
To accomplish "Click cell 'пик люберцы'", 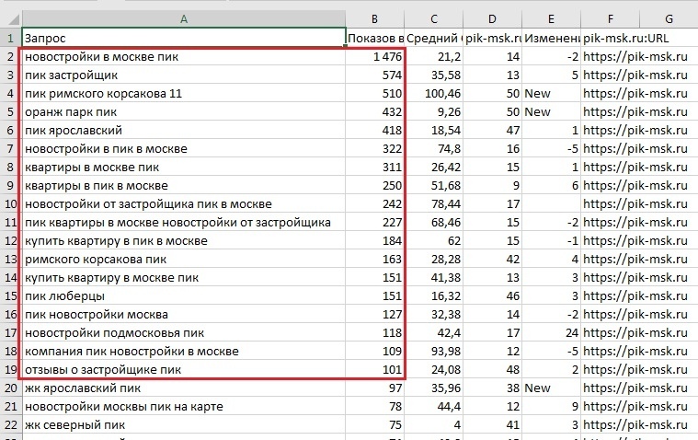I will point(184,296).
